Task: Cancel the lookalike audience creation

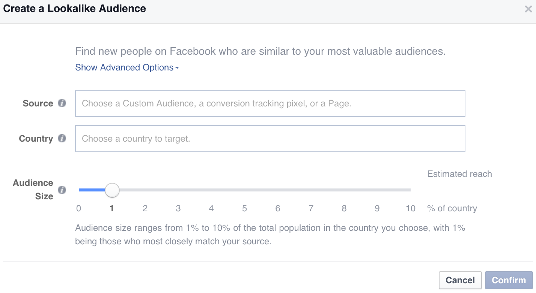Action: (x=460, y=280)
